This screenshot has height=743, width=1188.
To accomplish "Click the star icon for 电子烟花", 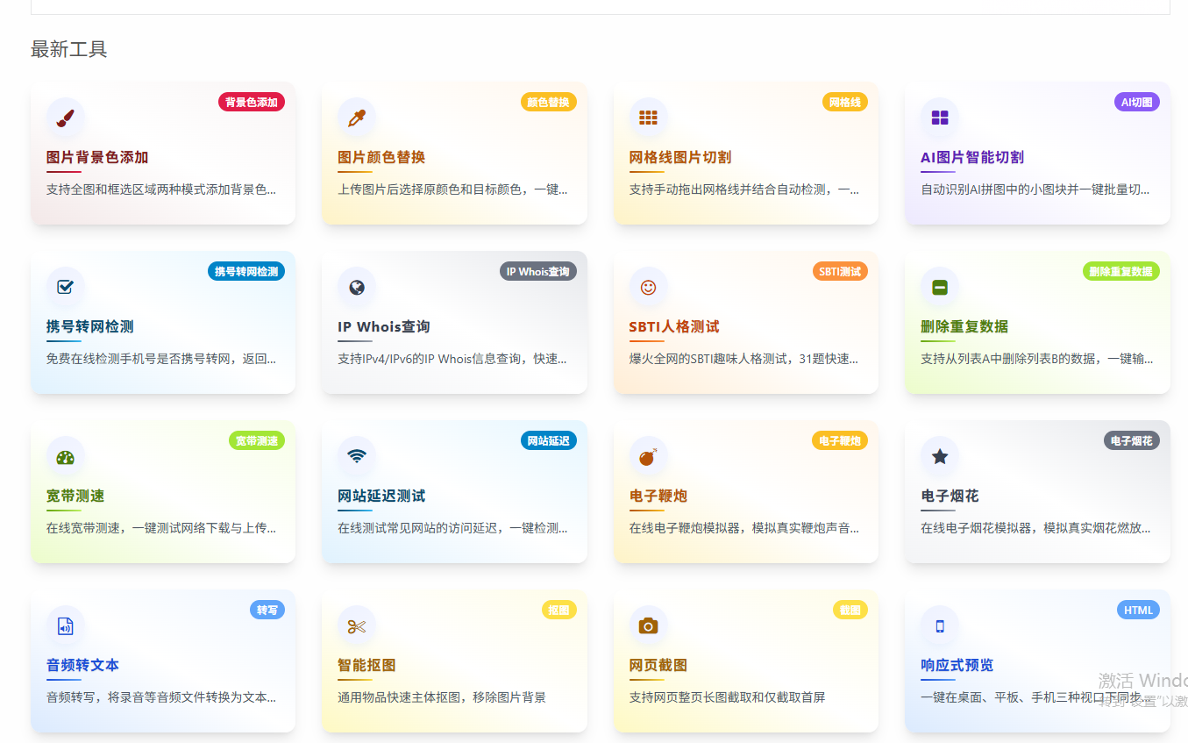I will pyautogui.click(x=940, y=456).
